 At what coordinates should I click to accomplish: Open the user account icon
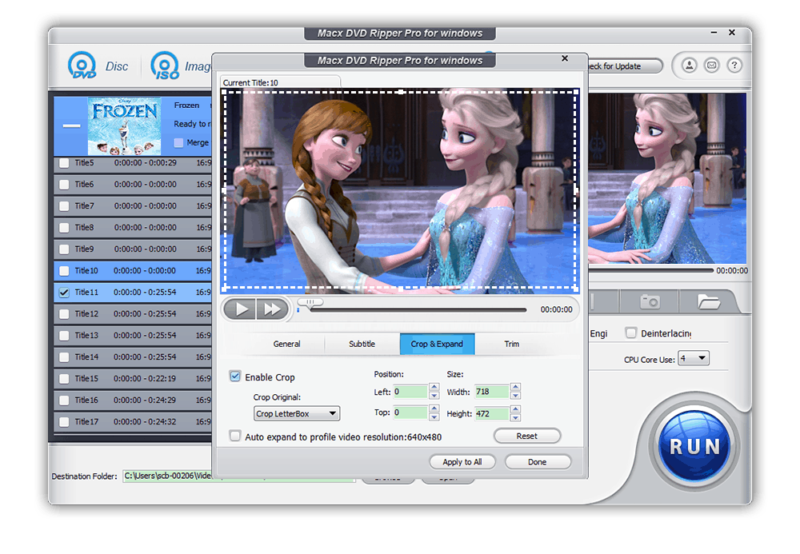[689, 66]
